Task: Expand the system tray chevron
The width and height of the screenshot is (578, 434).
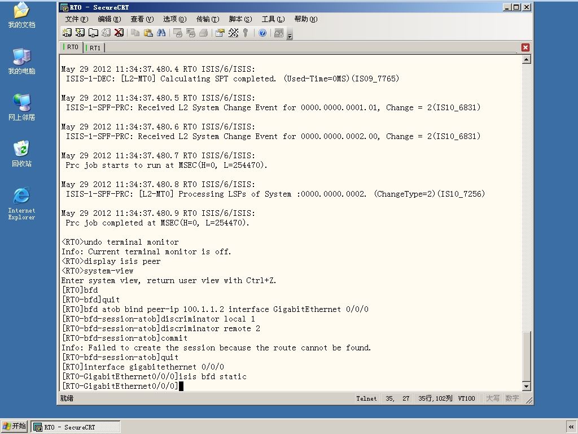Action: point(571,427)
